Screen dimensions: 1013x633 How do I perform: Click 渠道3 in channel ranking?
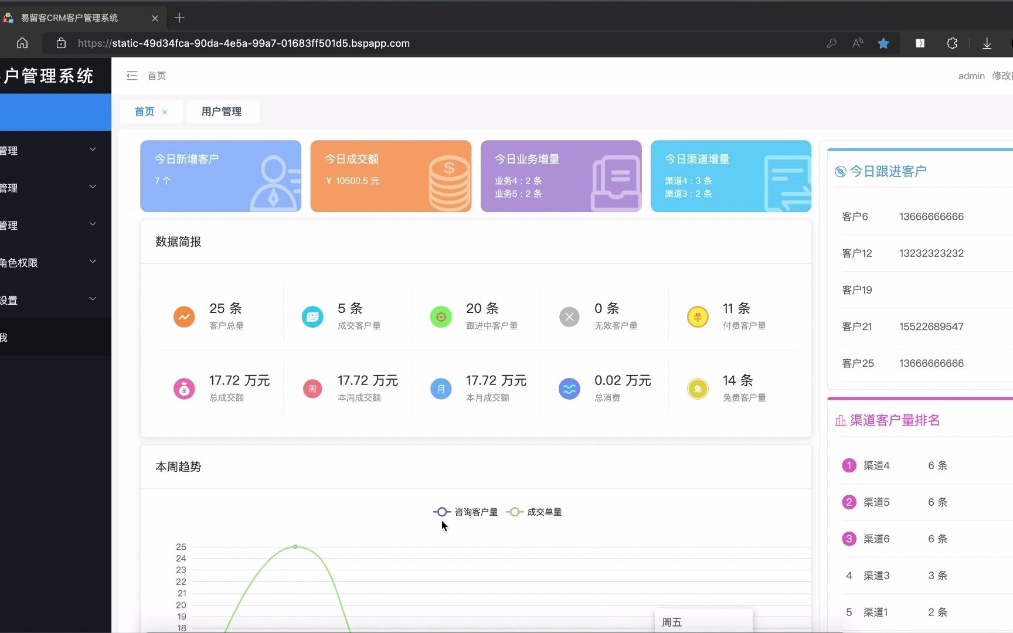tap(876, 576)
